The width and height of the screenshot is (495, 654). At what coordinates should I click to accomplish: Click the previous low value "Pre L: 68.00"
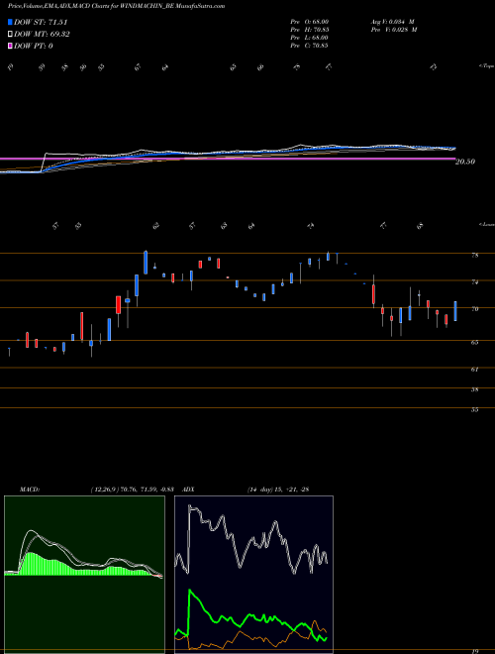click(310, 38)
